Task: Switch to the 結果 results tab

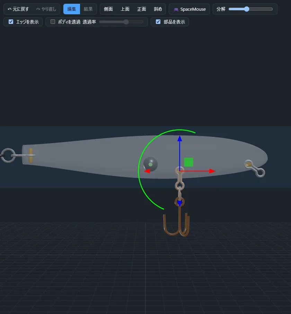Action: [x=88, y=9]
